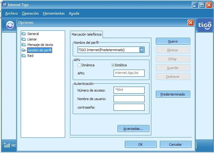This screenshot has height=153, width=214.
Task: Confirm with the OK button
Action: click(141, 144)
